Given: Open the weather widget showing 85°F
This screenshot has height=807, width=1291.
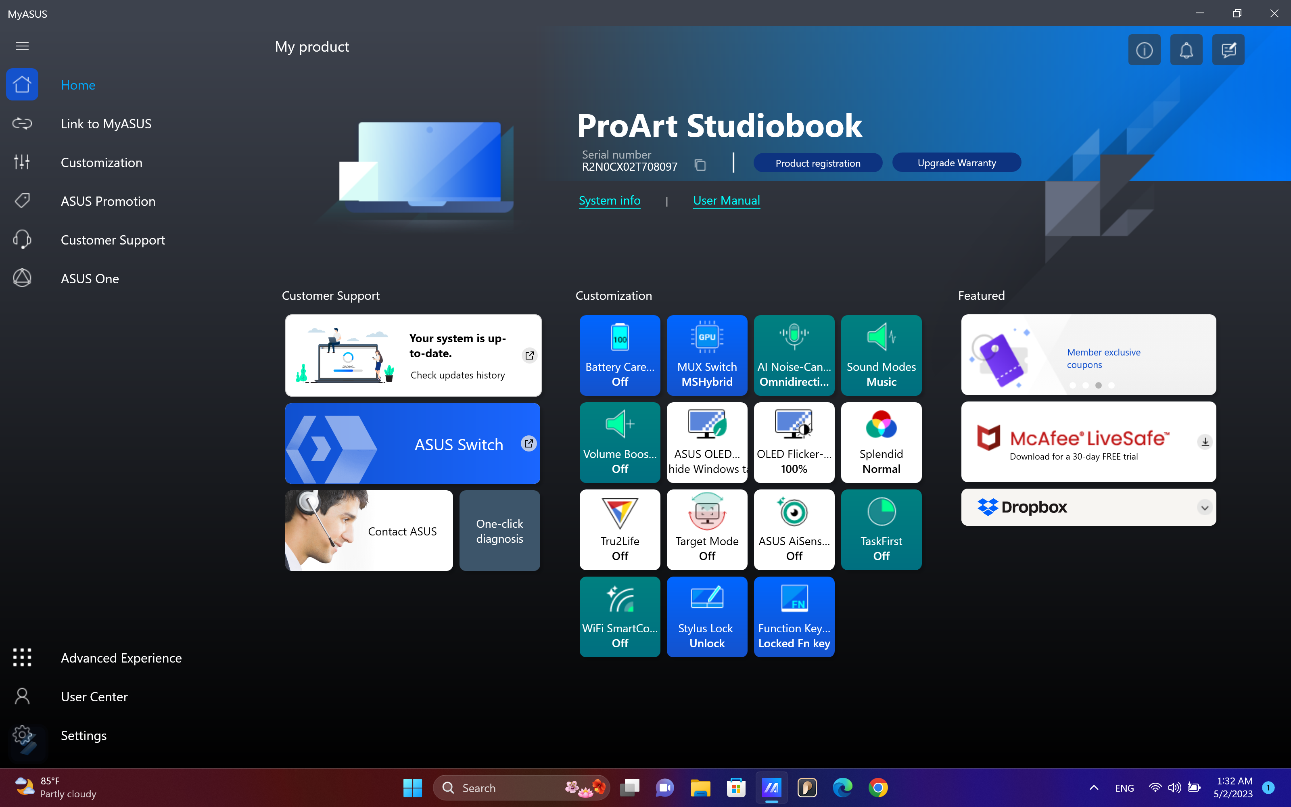Looking at the screenshot, I should [x=56, y=787].
